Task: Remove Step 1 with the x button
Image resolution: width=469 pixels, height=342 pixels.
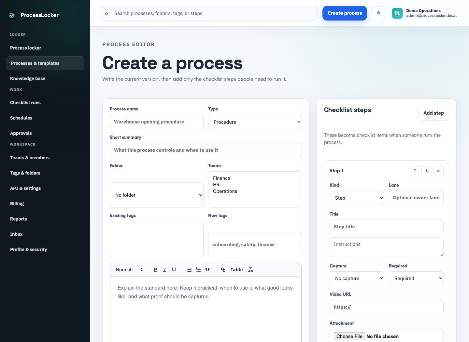Action: coord(438,171)
